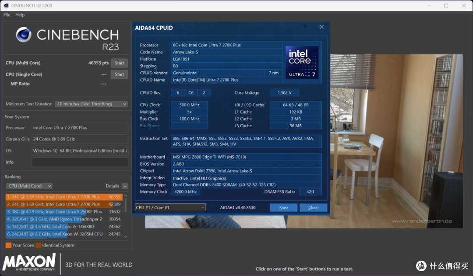
Task: Open Minimum Test Duration dropdown
Action: point(91,104)
